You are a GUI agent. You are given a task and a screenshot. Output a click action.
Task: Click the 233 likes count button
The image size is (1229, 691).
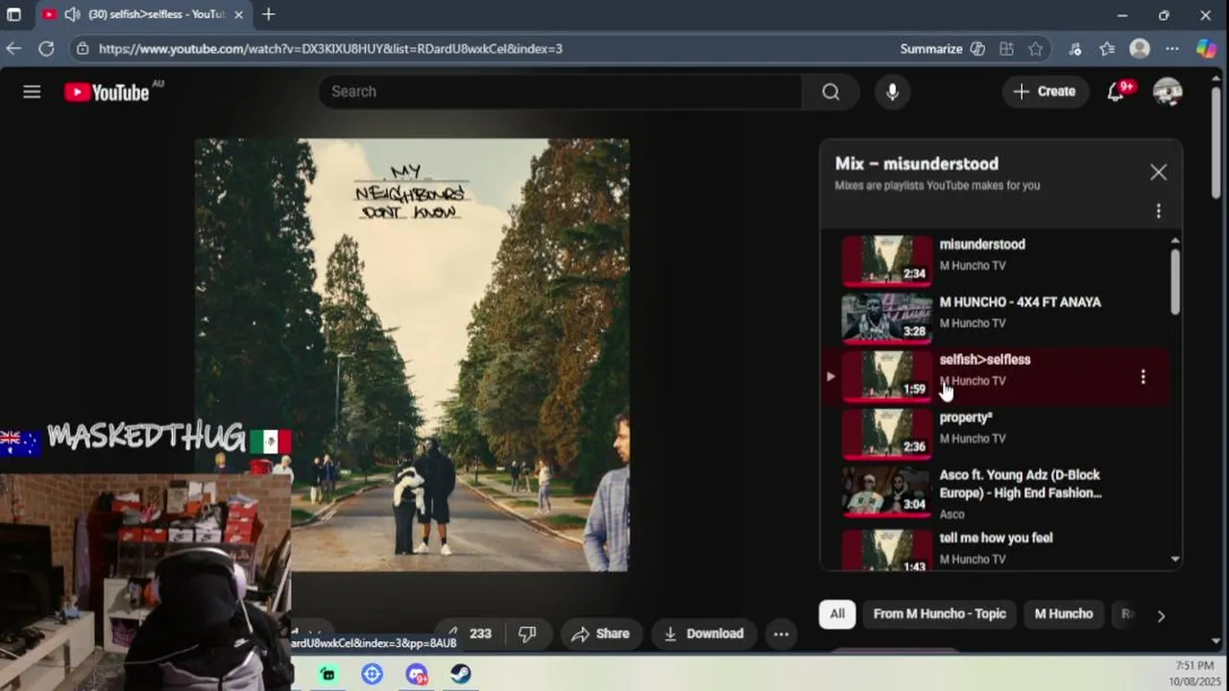pyautogui.click(x=470, y=633)
